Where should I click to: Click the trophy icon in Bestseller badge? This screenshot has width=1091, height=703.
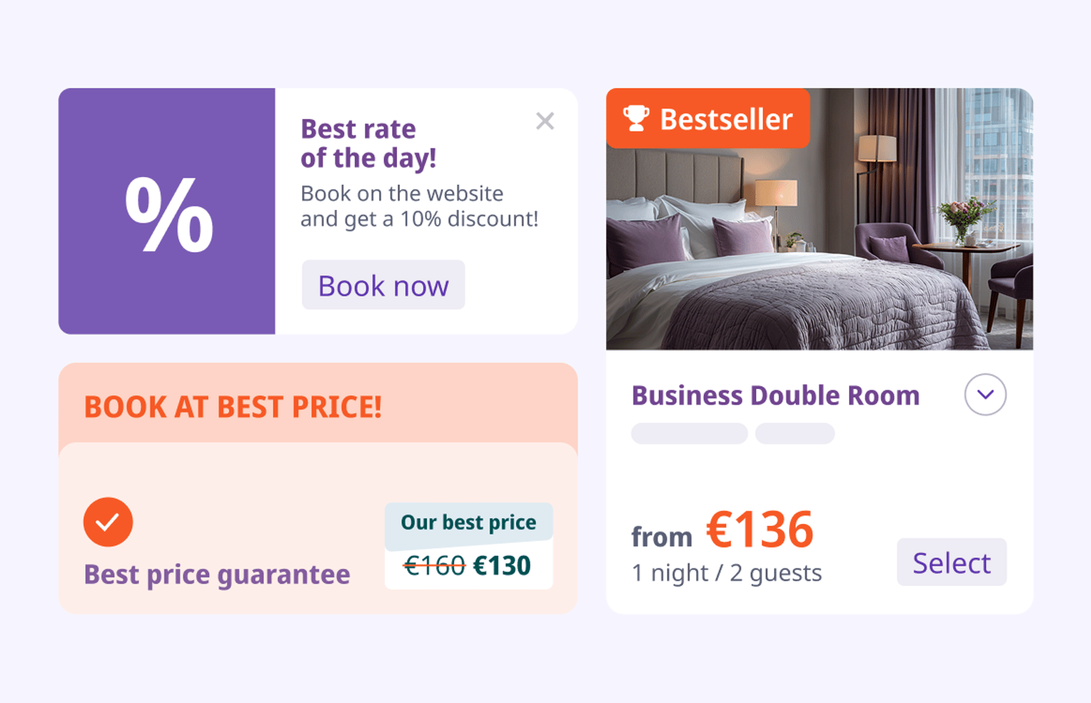tap(636, 118)
